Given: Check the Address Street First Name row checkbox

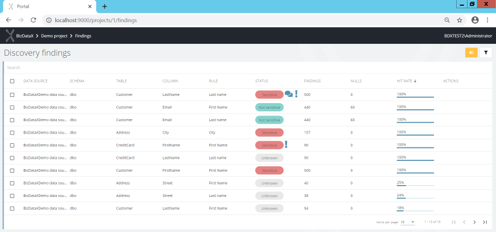Looking at the screenshot, I should click(x=12, y=183).
